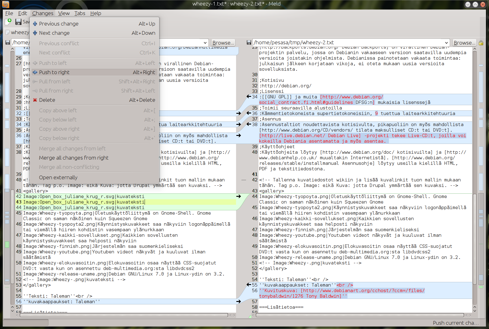Select Push to right menu entry

point(94,72)
